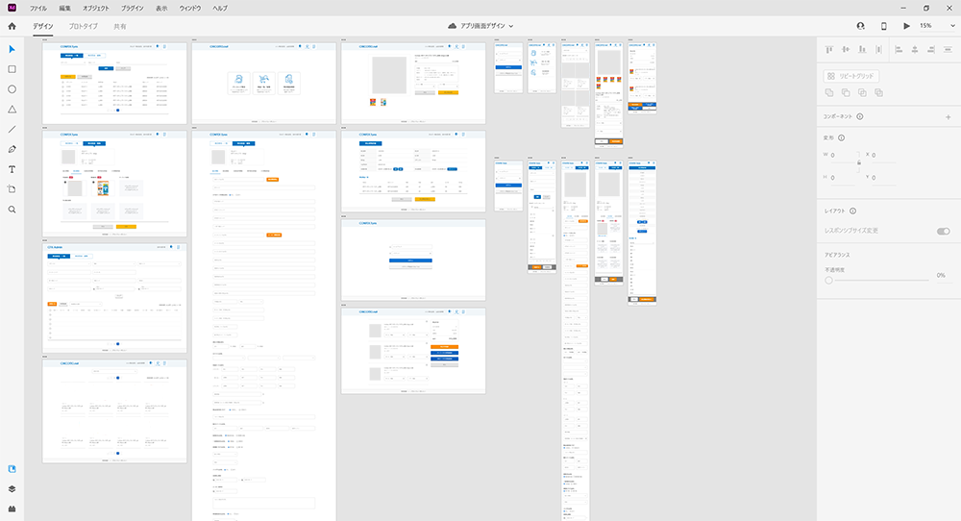The image size is (961, 521).
Task: Open the Libraries panel icon
Action: point(12,469)
